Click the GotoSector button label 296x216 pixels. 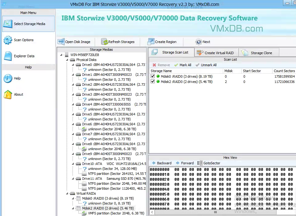pyautogui.click(x=212, y=163)
